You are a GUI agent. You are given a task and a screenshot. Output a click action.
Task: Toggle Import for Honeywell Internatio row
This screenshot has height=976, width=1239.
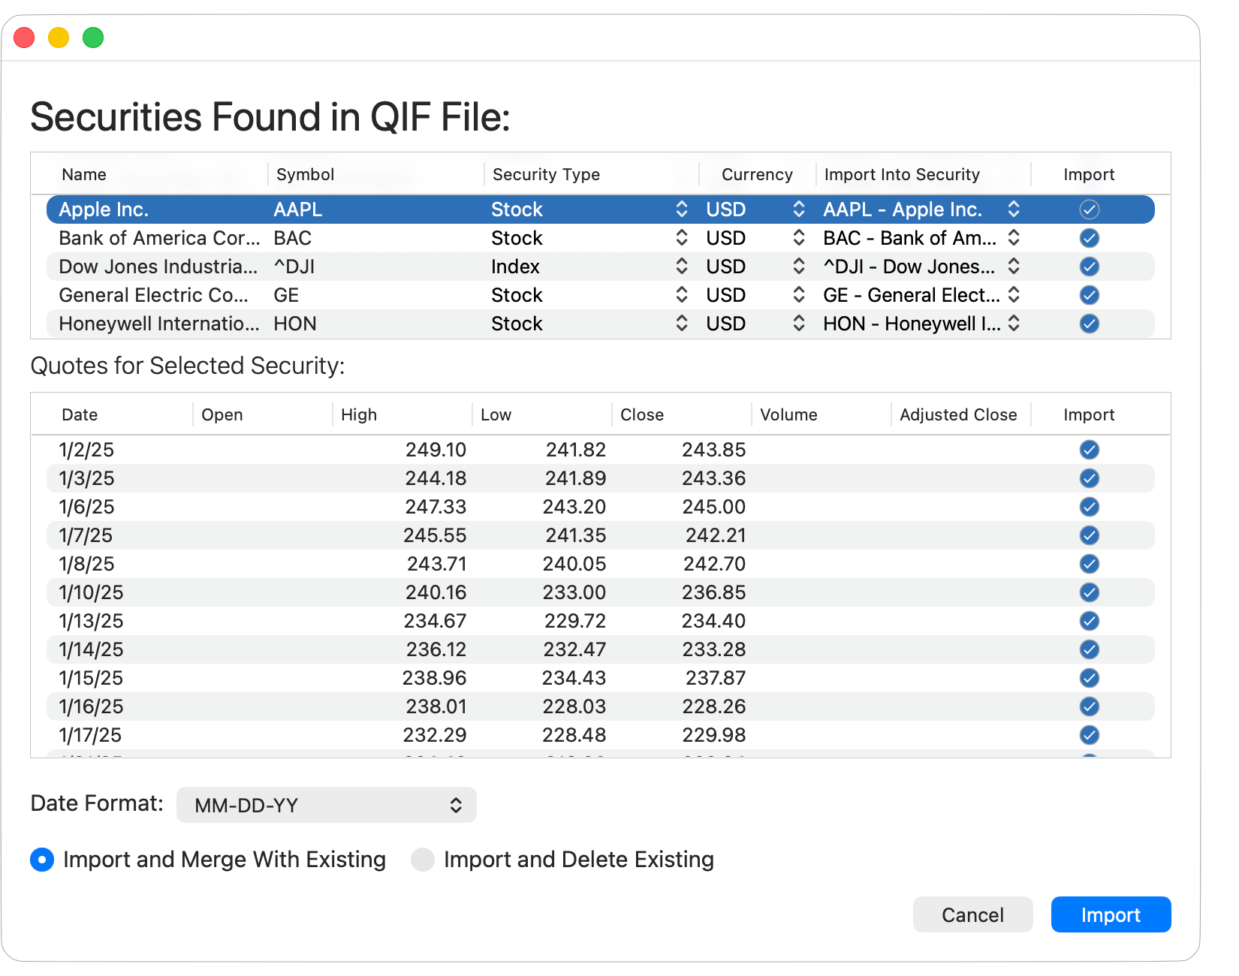click(1090, 324)
